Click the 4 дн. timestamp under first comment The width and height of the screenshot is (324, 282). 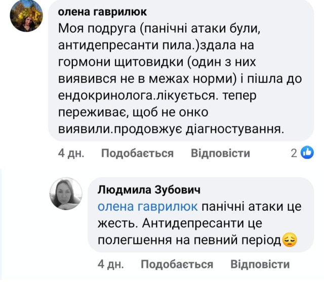coord(70,153)
